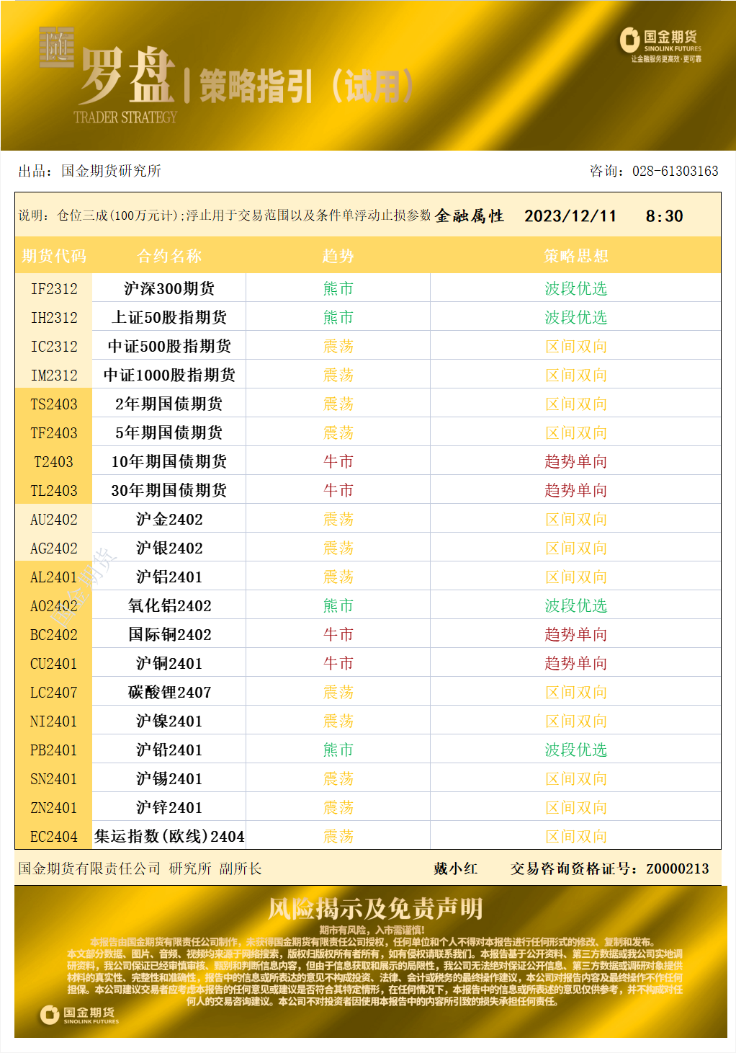Select the AG2402 futures code cell
Viewport: 736px width, 1053px height.
(x=54, y=548)
